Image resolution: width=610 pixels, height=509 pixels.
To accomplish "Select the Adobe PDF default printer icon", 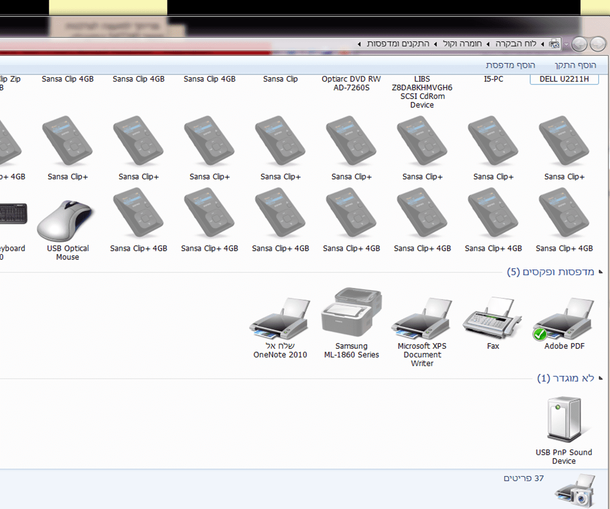I will [564, 318].
